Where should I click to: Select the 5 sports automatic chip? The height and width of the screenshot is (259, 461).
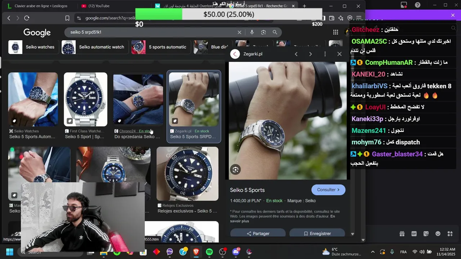point(161,47)
